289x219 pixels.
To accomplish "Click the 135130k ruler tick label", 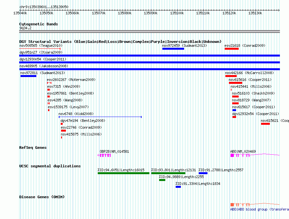I will pyautogui.click(x=255, y=13).
